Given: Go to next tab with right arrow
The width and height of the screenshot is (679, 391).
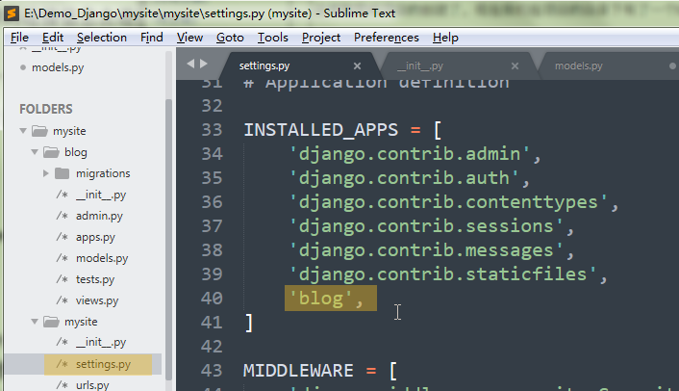Looking at the screenshot, I should 204,64.
